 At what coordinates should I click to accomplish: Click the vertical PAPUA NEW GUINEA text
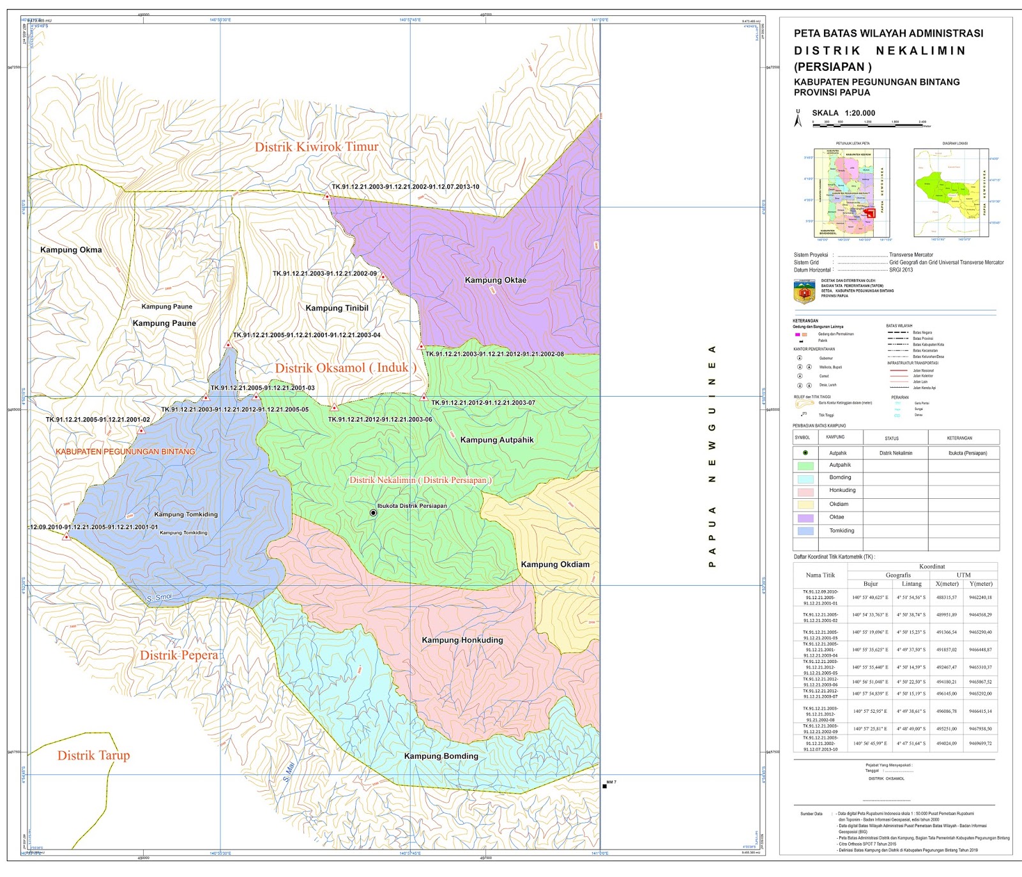[x=712, y=456]
